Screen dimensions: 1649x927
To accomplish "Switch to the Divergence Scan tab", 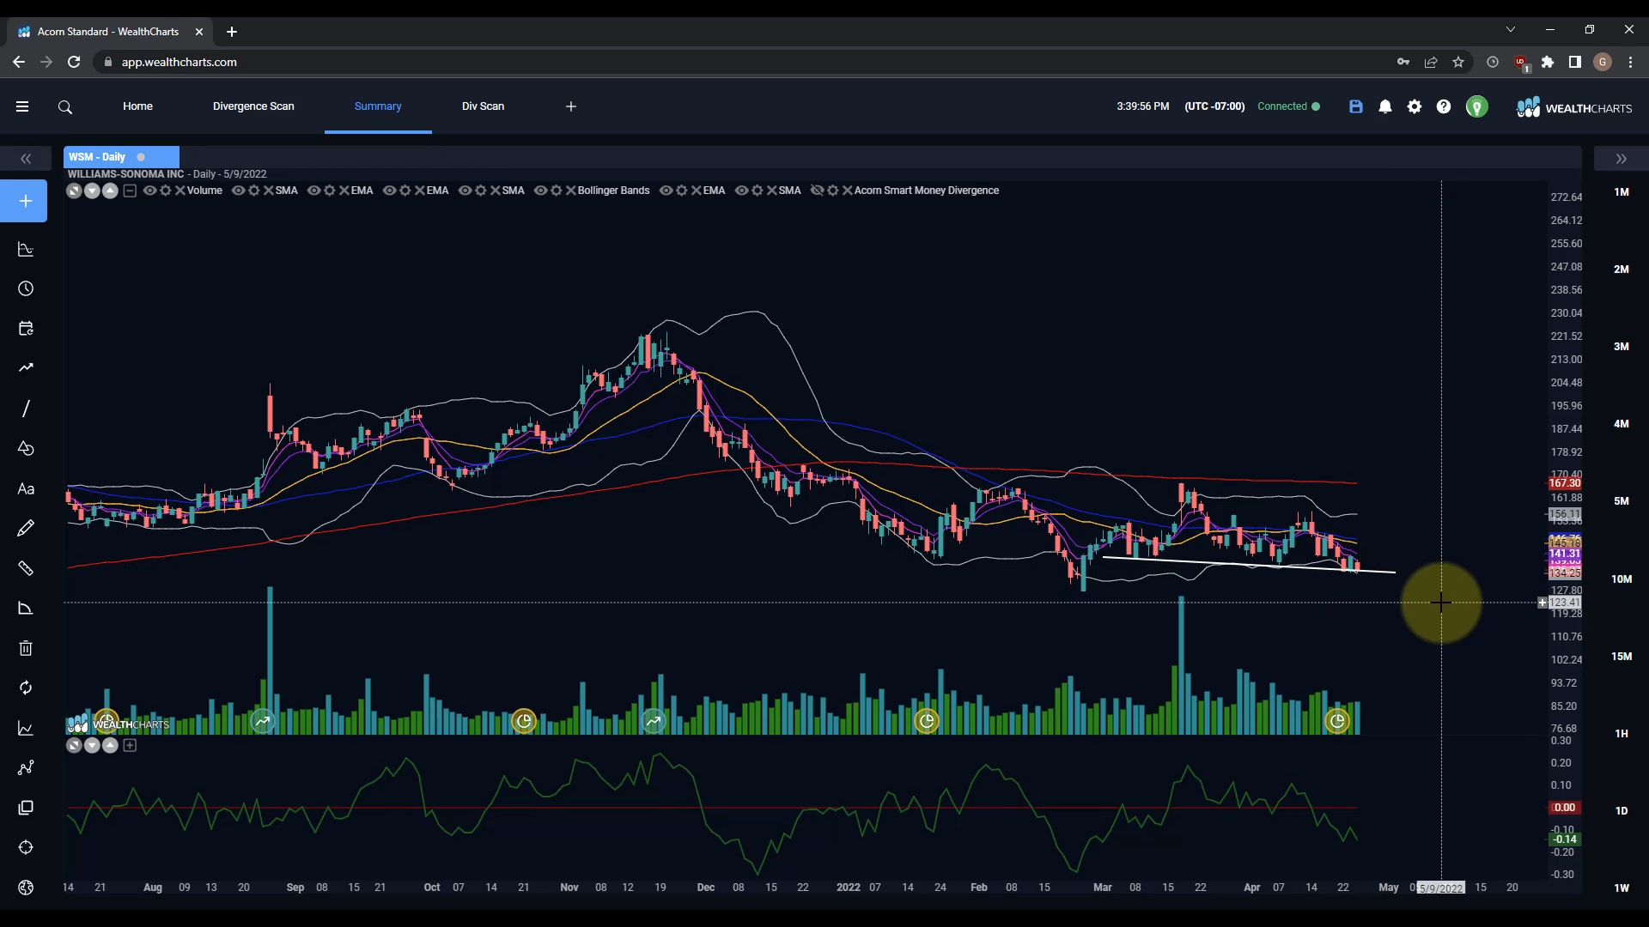I will 253,106.
